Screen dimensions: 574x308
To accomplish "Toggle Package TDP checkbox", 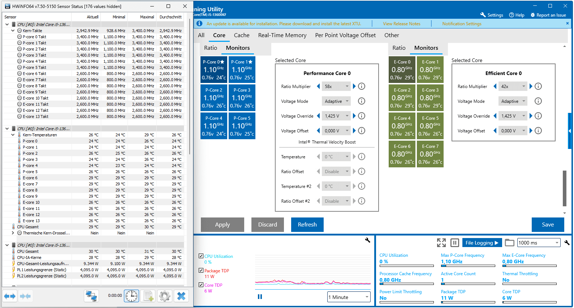I will pyautogui.click(x=201, y=270).
